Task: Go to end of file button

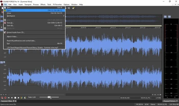Action: pyautogui.click(x=12, y=98)
